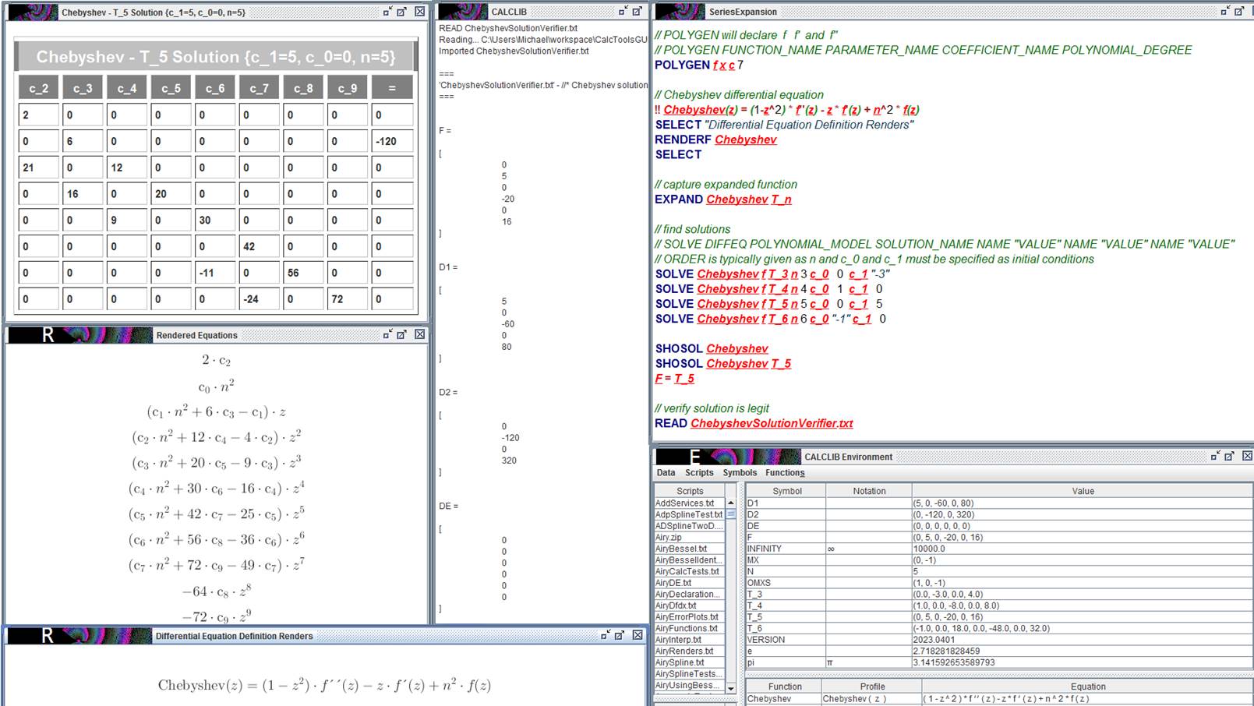Click the RENDERF Chebyshev script line

(715, 139)
